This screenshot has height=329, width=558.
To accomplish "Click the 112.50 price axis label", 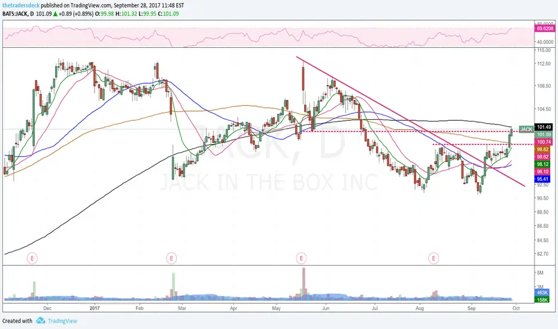I will [x=544, y=64].
